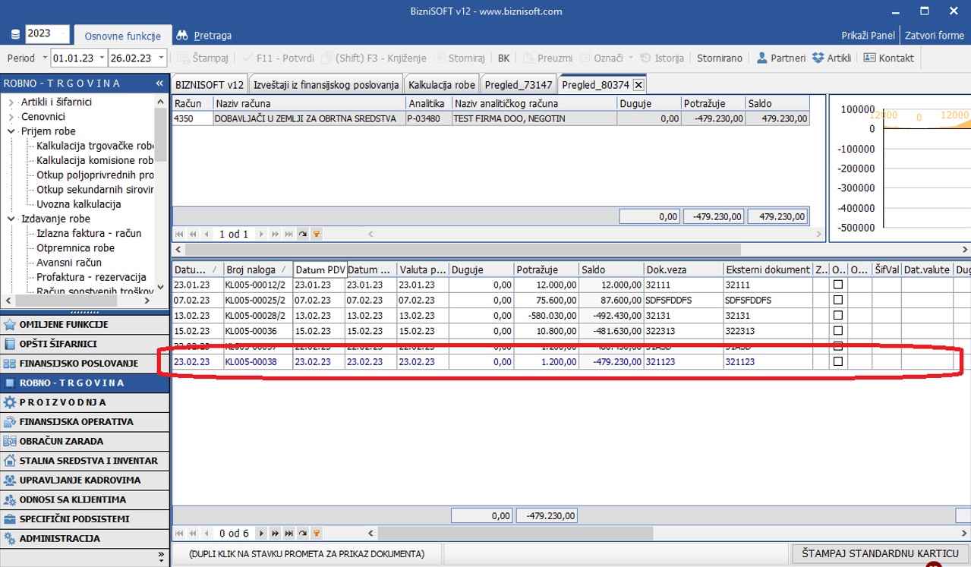Select Avansni račun tree item
The width and height of the screenshot is (971, 567).
69,263
